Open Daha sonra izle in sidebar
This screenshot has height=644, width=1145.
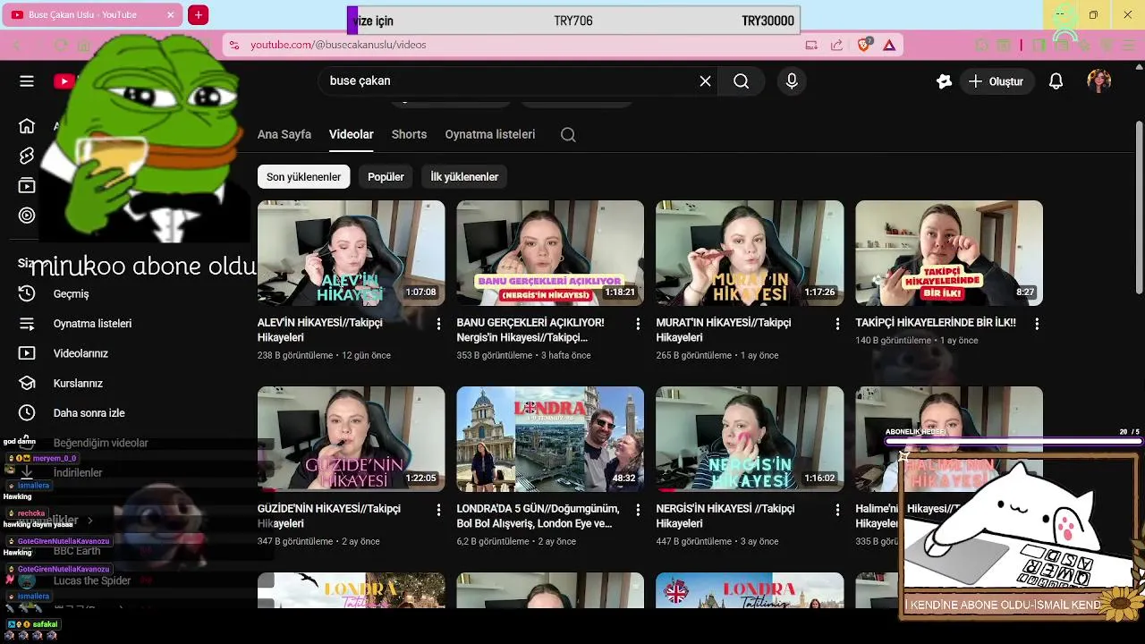[89, 413]
